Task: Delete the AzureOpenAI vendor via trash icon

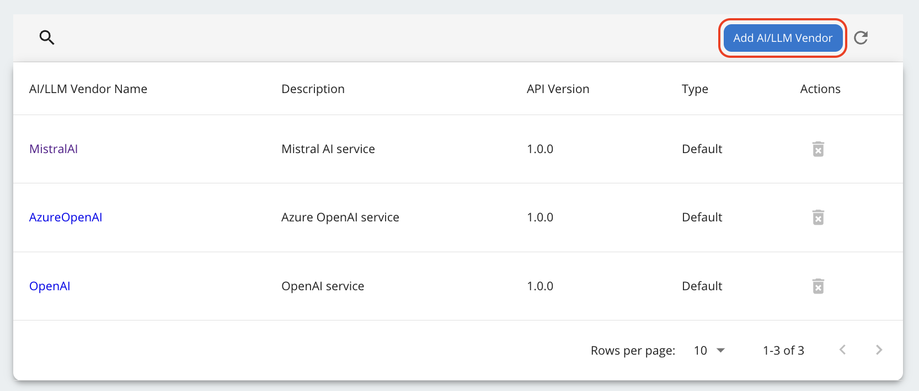Action: pos(818,217)
